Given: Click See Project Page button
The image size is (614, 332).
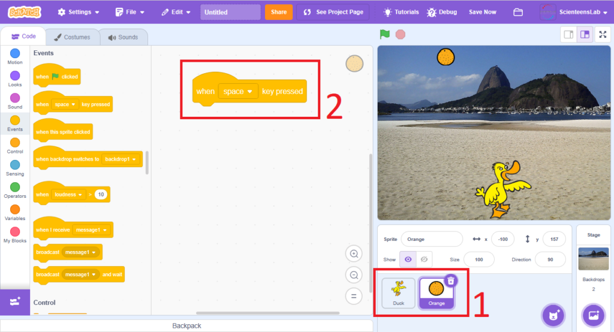Looking at the screenshot, I should (335, 12).
